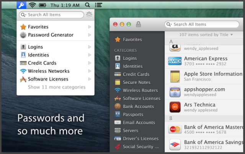Select Favorites in the mini popup menu
Screen dimensions: 245x154
click(x=56, y=27)
